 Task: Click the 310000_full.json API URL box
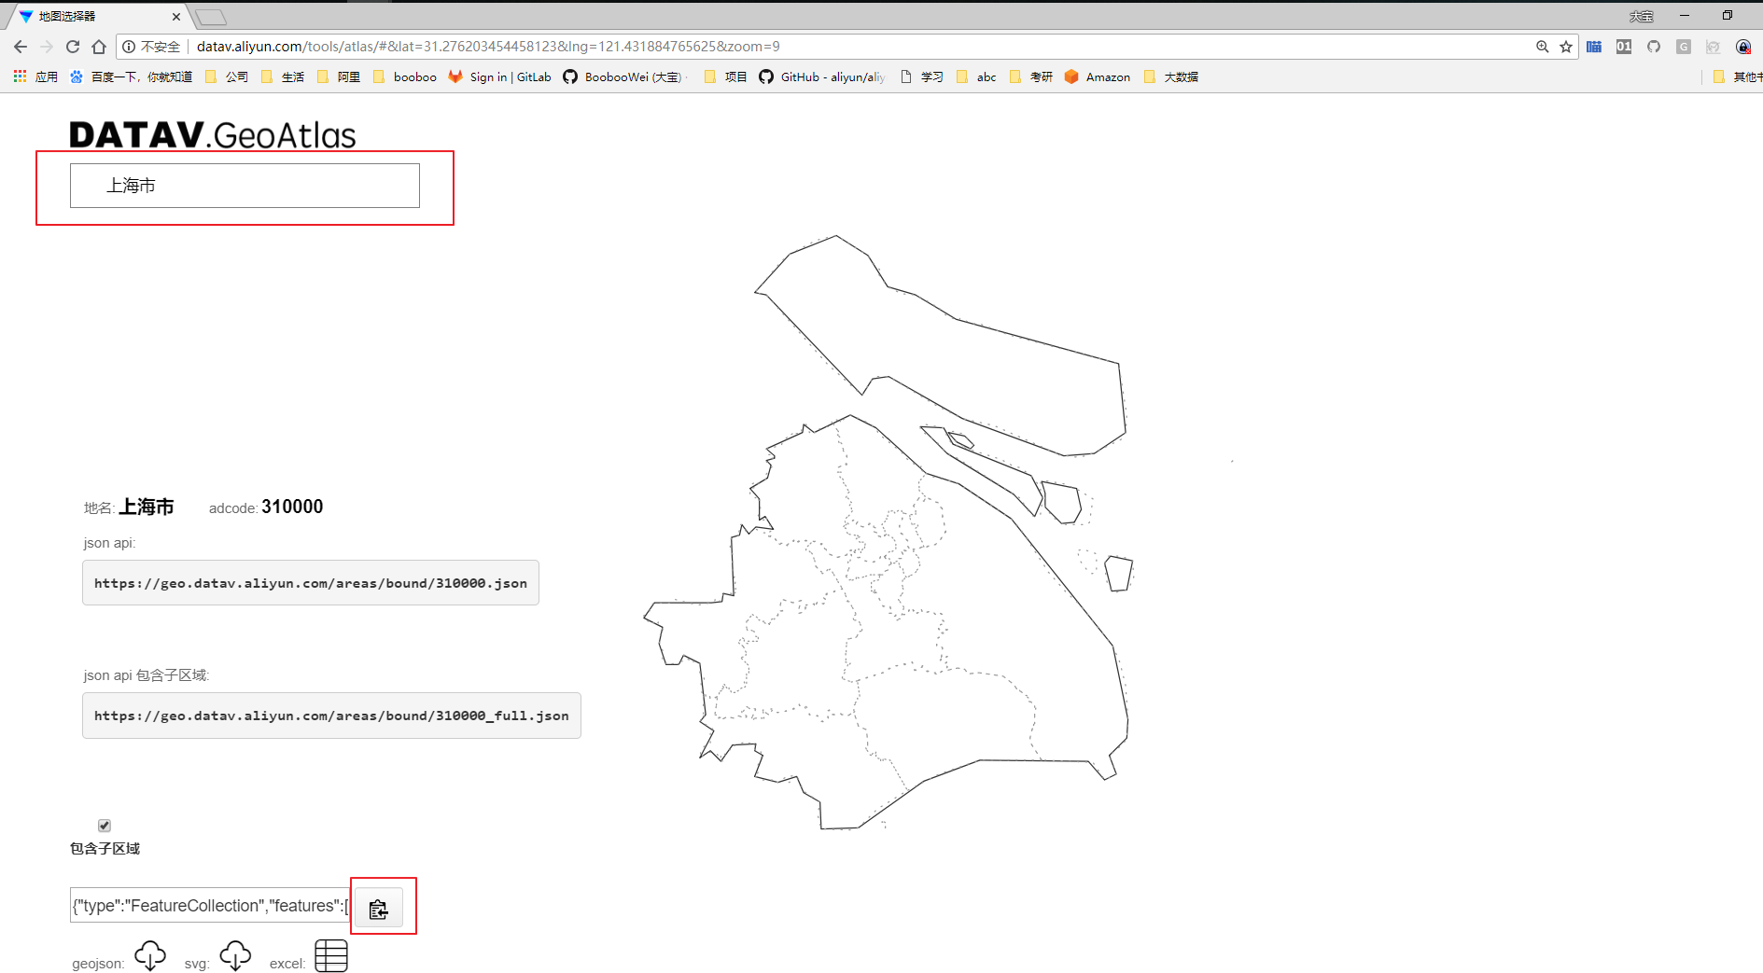[331, 716]
